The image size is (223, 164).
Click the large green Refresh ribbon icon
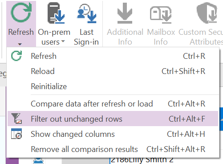21,13
